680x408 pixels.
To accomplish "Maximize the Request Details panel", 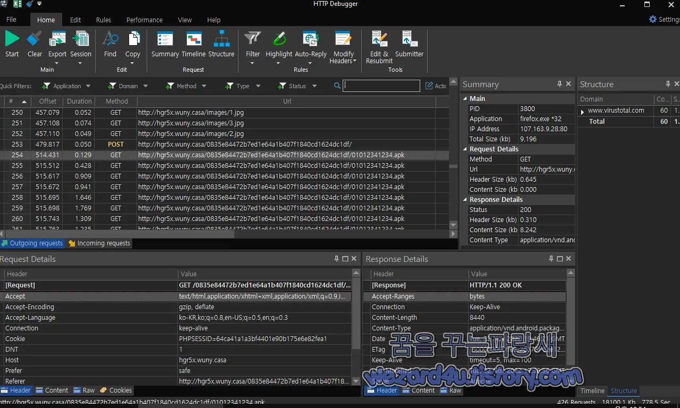I will click(x=345, y=259).
